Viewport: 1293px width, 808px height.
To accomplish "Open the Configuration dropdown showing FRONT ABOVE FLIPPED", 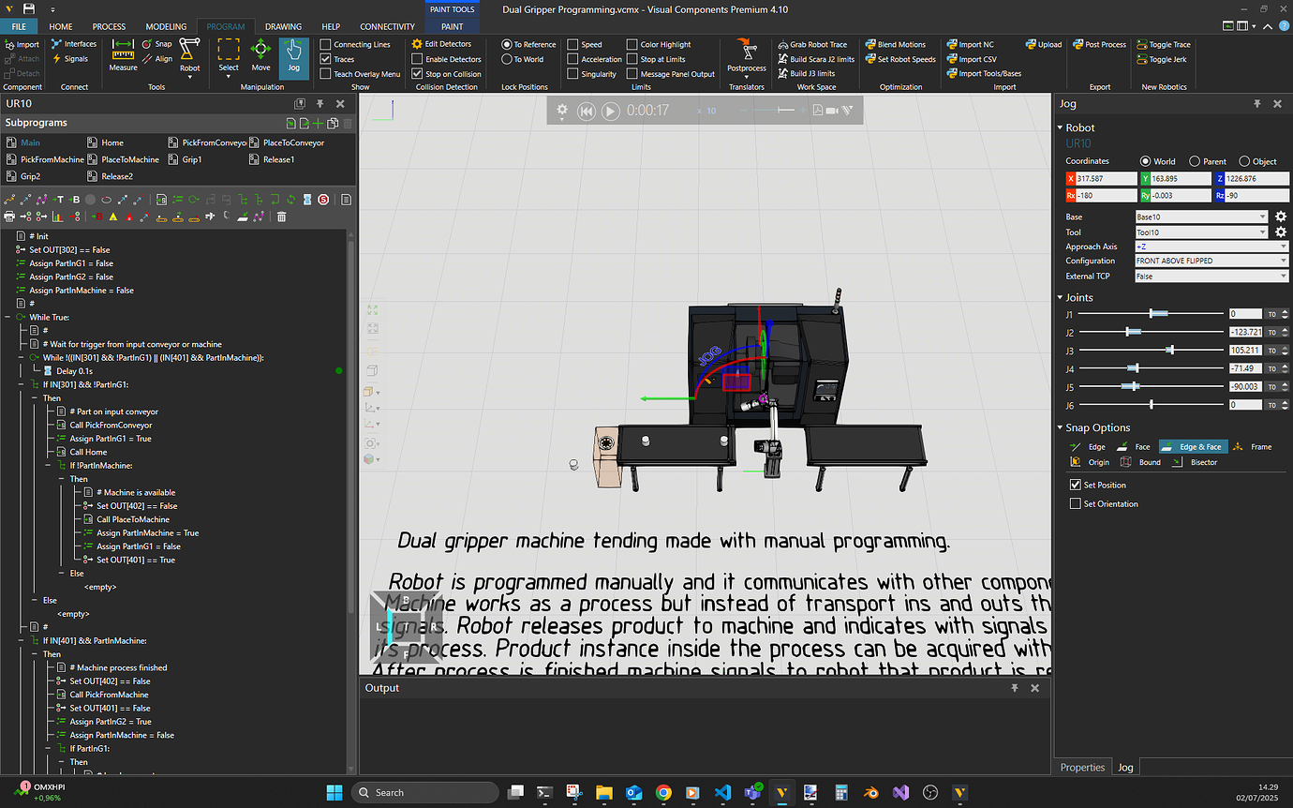I will click(x=1211, y=261).
